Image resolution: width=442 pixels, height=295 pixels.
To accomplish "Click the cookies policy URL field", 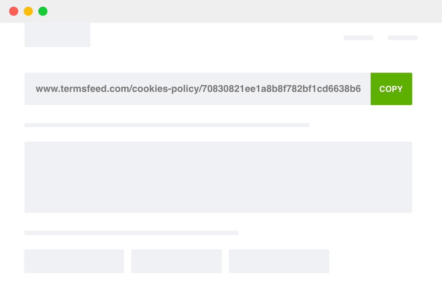I will (x=198, y=89).
